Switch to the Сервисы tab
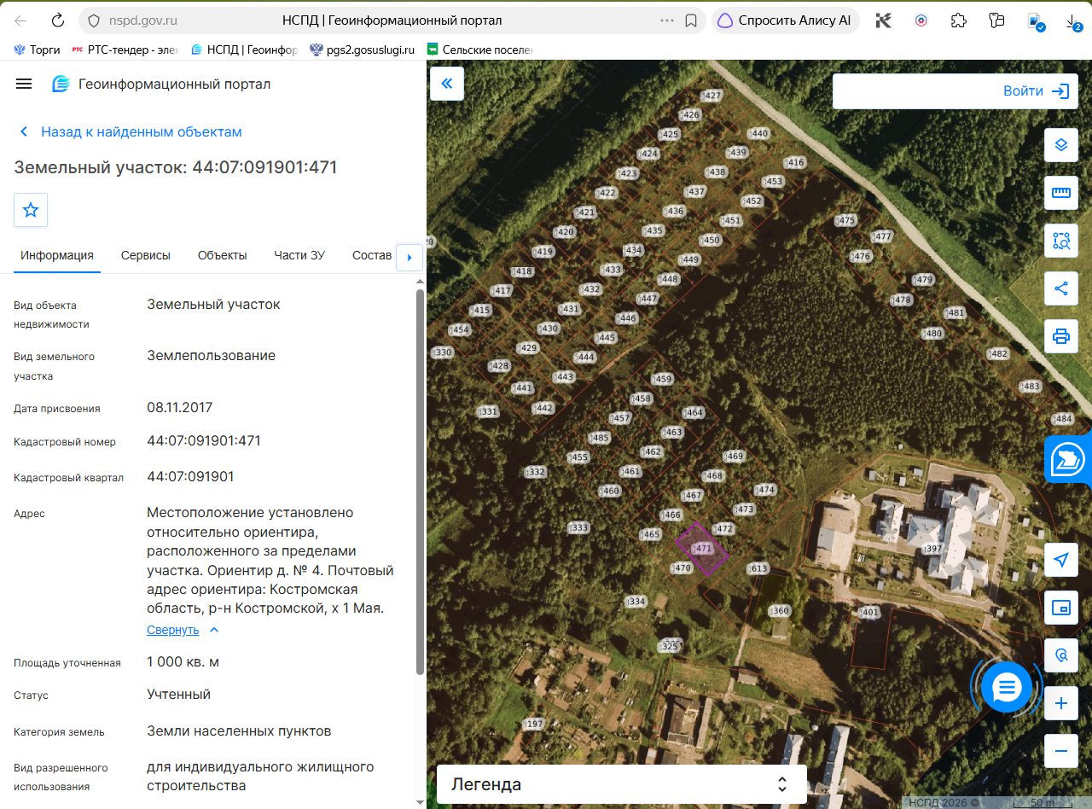1092x809 pixels. coord(146,255)
